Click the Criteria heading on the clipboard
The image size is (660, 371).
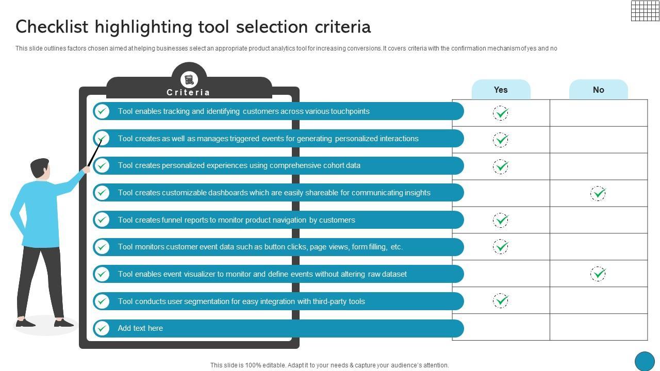(189, 92)
